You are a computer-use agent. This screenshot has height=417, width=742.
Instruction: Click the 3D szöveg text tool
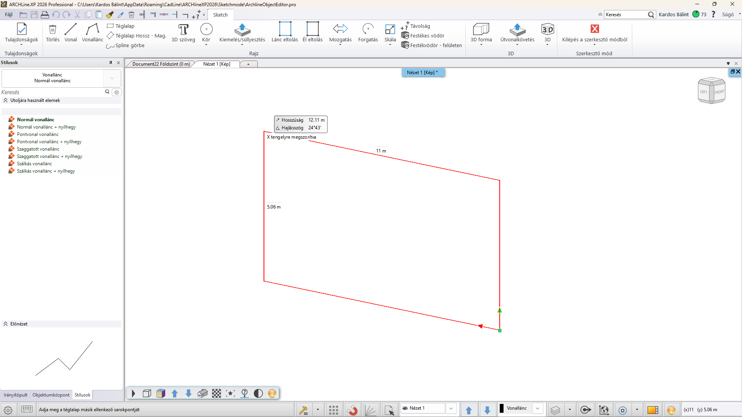pyautogui.click(x=183, y=32)
